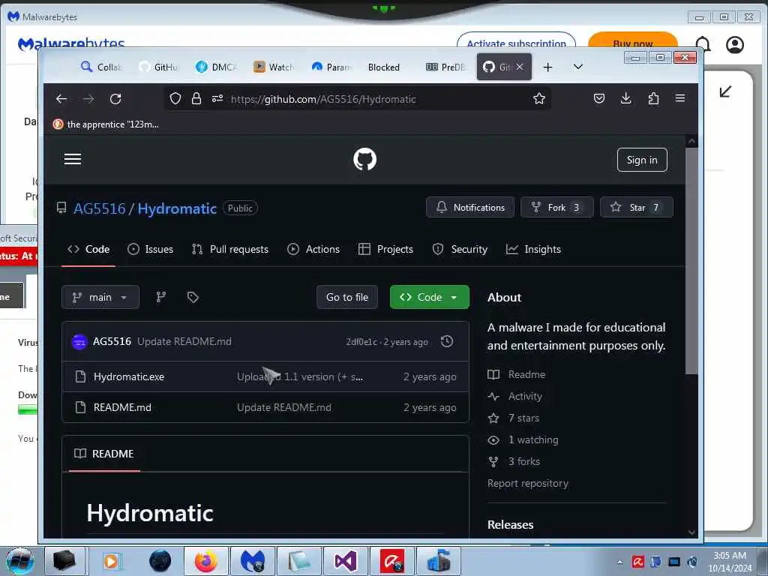The image size is (768, 576).
Task: Open the Firefox application menu
Action: [680, 98]
